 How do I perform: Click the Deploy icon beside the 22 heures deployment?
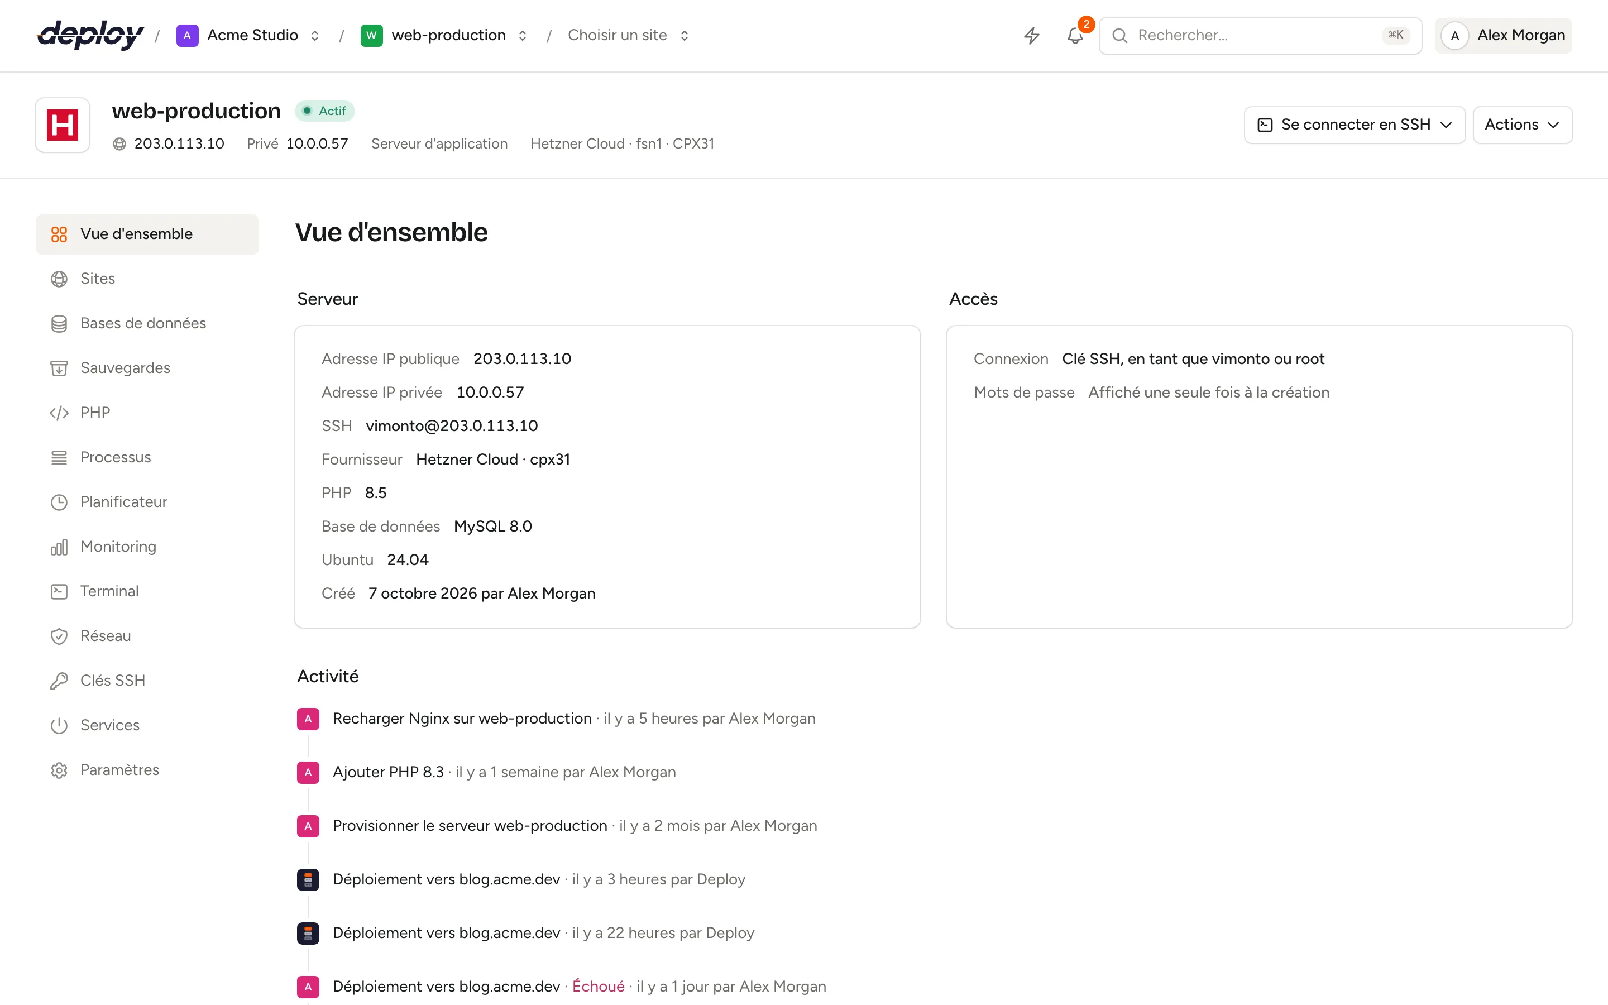[308, 933]
